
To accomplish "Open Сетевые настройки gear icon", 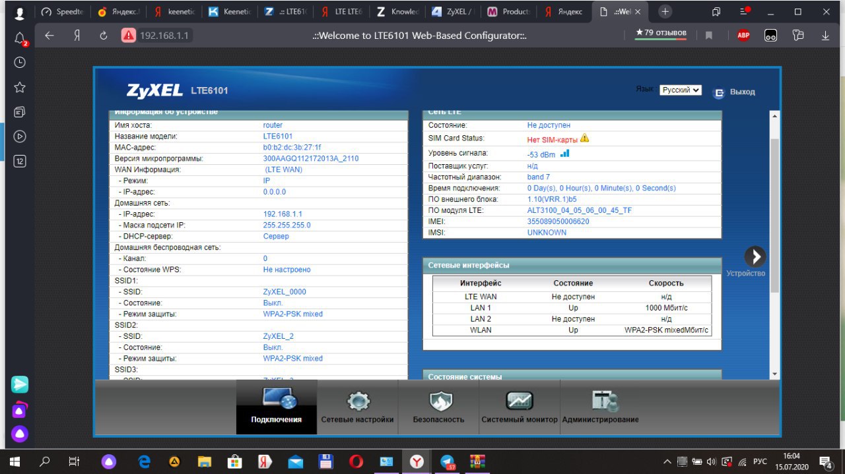I will click(x=358, y=400).
